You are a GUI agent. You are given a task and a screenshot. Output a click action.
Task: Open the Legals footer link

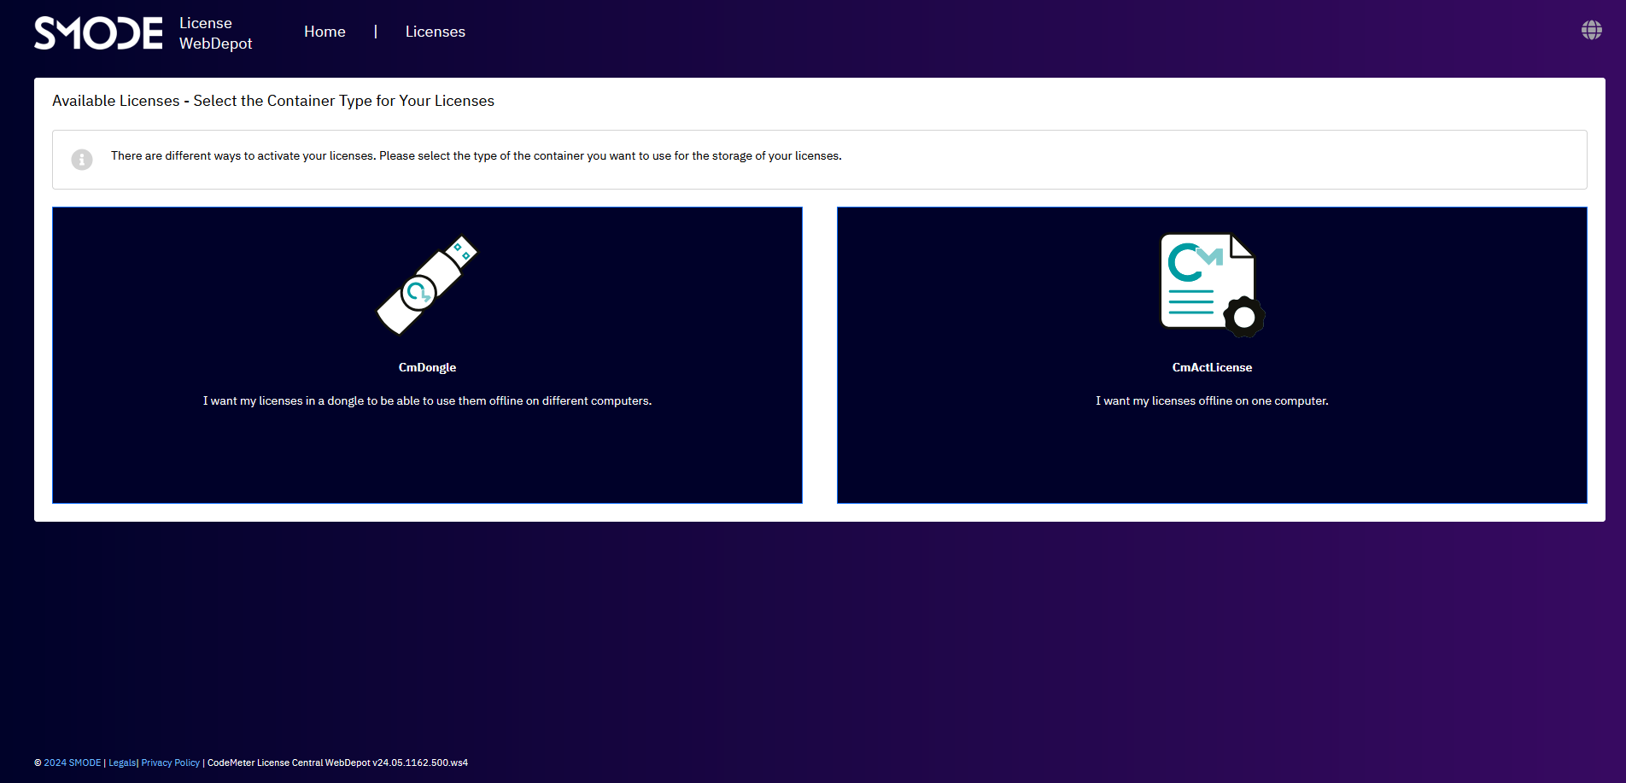122,763
